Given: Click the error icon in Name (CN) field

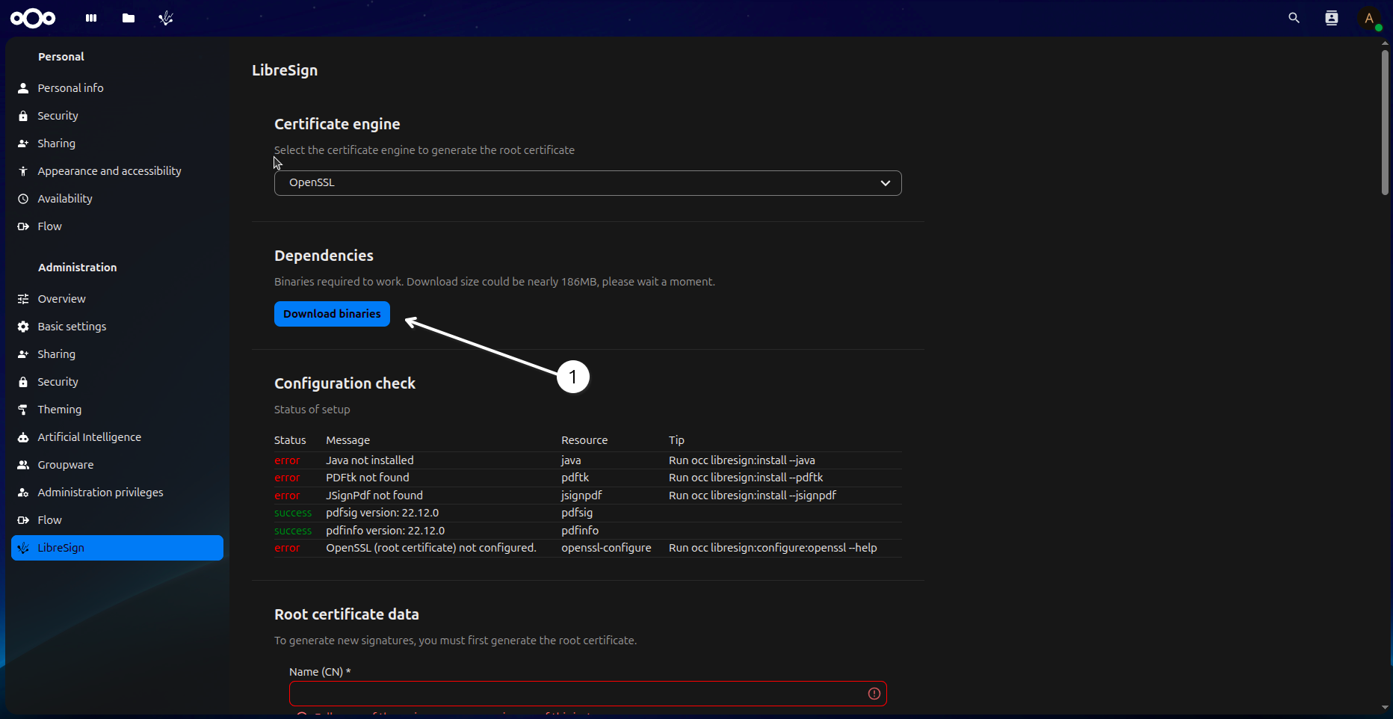Looking at the screenshot, I should 874,694.
